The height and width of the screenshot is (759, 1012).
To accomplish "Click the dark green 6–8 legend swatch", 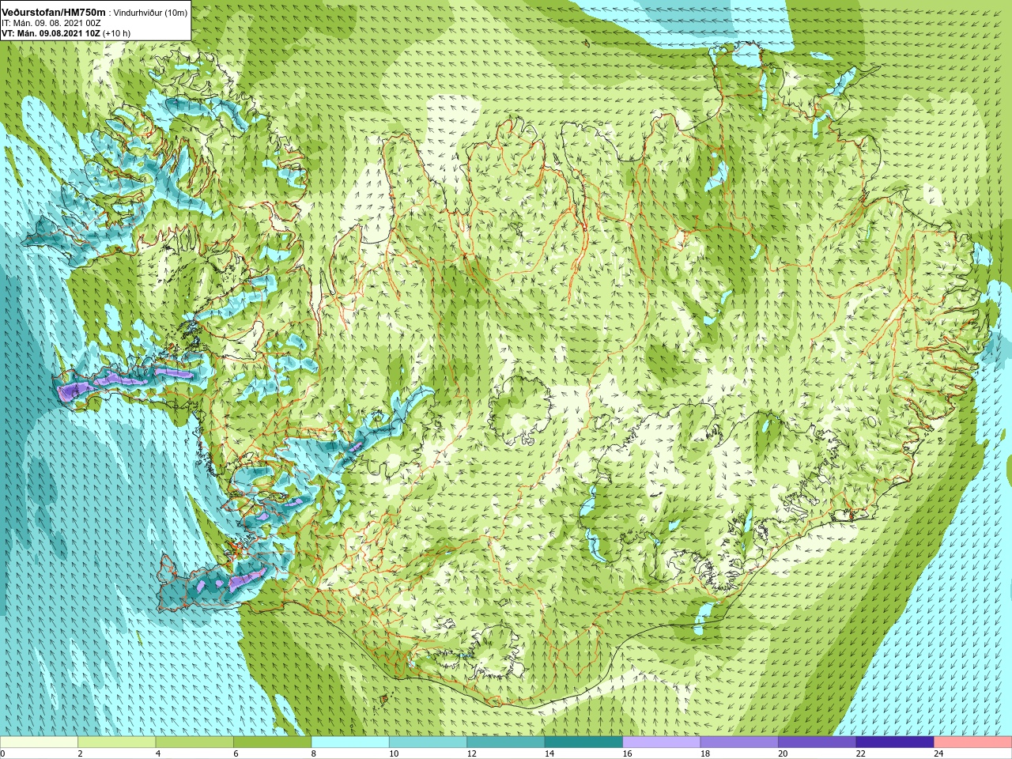I will 272,742.
